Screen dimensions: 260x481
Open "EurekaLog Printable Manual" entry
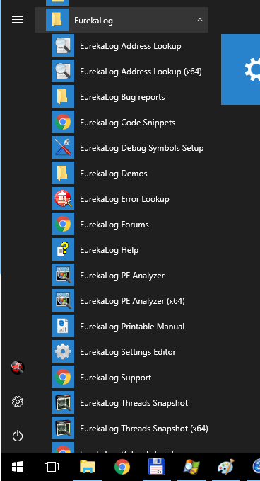click(x=132, y=326)
